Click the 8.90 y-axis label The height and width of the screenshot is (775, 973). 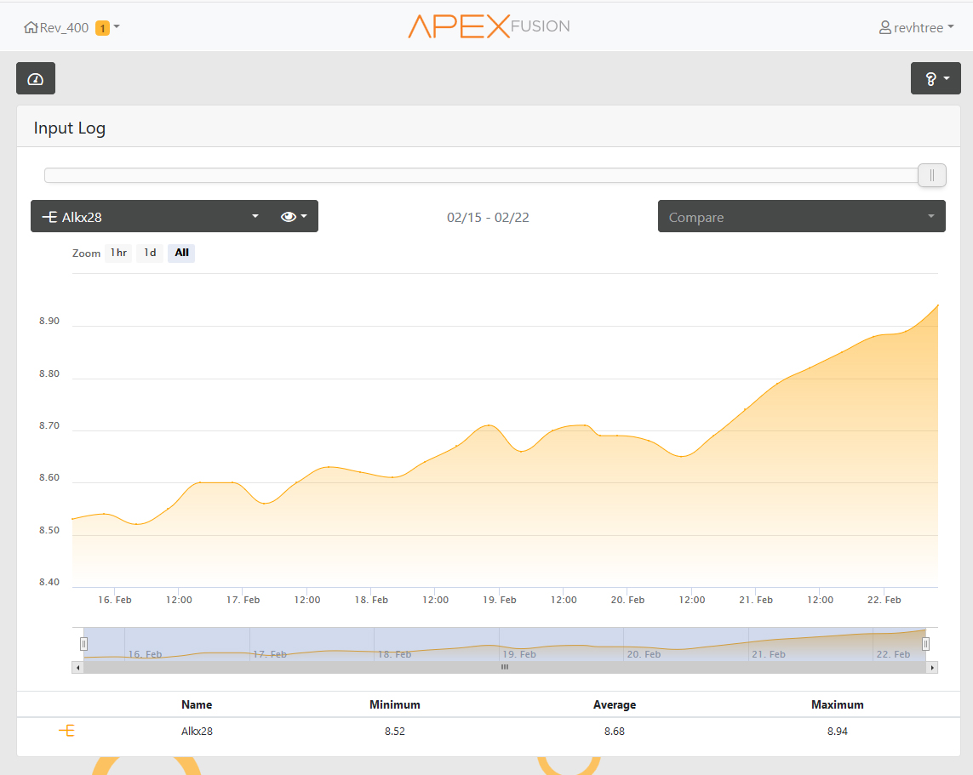click(49, 321)
